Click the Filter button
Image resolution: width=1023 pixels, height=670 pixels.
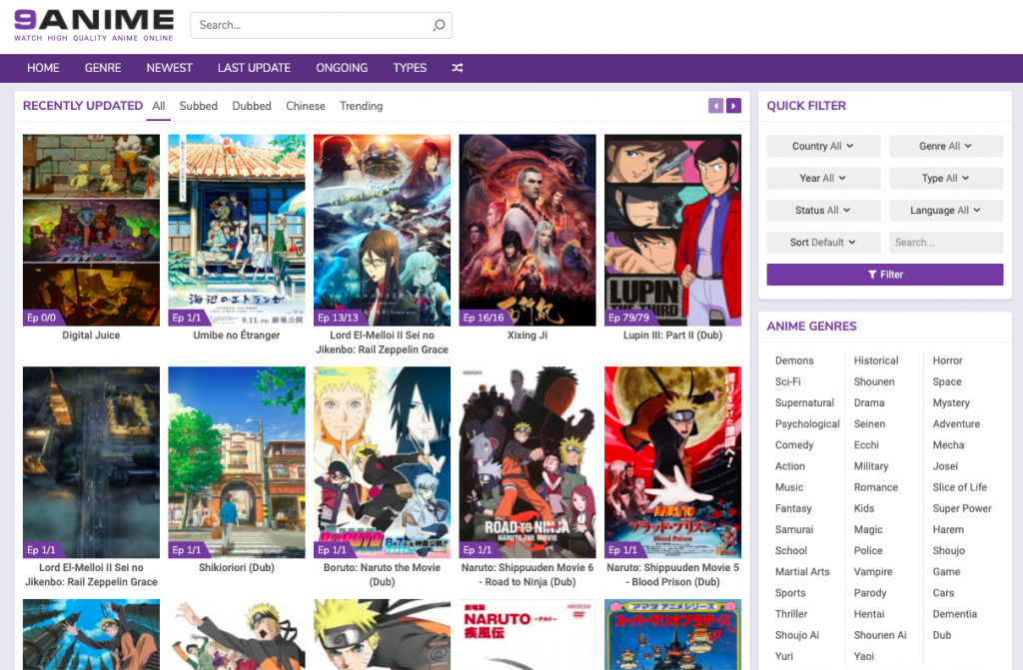click(884, 274)
